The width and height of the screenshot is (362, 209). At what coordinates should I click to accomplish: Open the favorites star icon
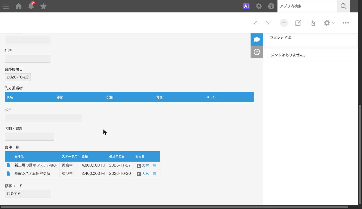[x=43, y=6]
